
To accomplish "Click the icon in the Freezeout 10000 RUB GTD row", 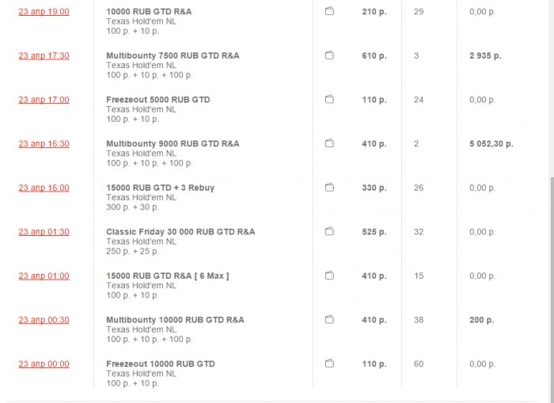I will coord(329,364).
